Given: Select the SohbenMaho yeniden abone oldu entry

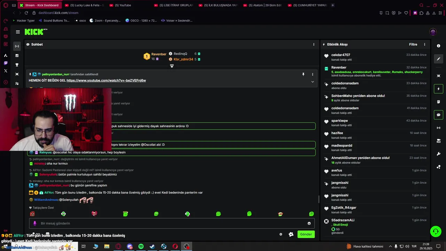Looking at the screenshot, I should coord(375,98).
